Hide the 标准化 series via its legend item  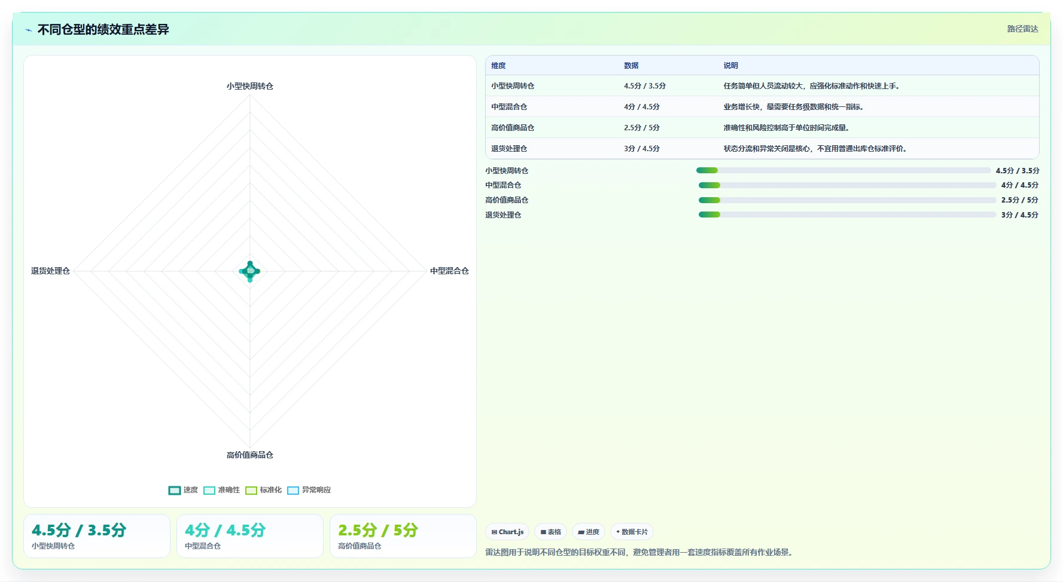(x=263, y=490)
